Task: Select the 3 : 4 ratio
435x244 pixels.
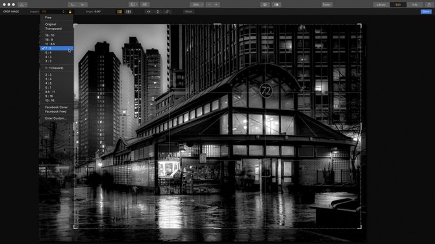Action: (57, 79)
